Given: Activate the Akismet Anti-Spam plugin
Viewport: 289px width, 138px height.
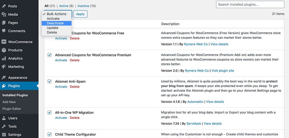Looking at the screenshot, I should [x=61, y=87].
